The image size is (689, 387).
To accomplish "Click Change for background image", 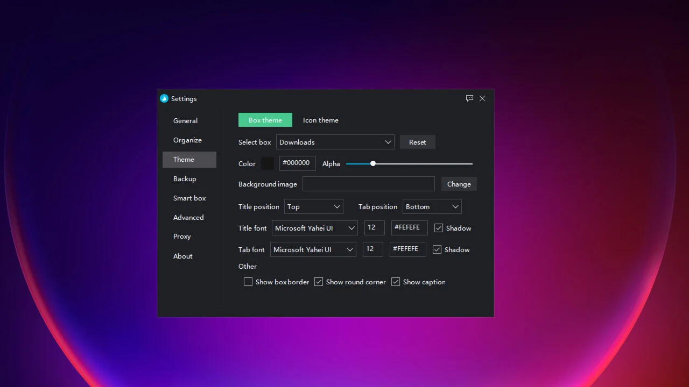I will coord(459,184).
